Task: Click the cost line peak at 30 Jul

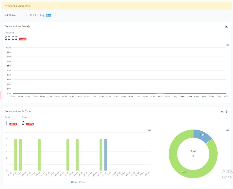Action: coord(160,93)
